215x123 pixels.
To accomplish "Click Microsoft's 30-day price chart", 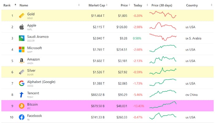I will [163, 48].
